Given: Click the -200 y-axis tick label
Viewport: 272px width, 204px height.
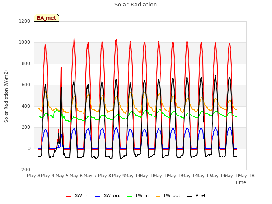Looking at the screenshot, I should 25,170.
